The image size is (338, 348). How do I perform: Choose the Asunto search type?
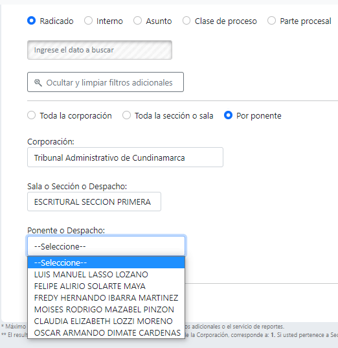[x=137, y=21]
